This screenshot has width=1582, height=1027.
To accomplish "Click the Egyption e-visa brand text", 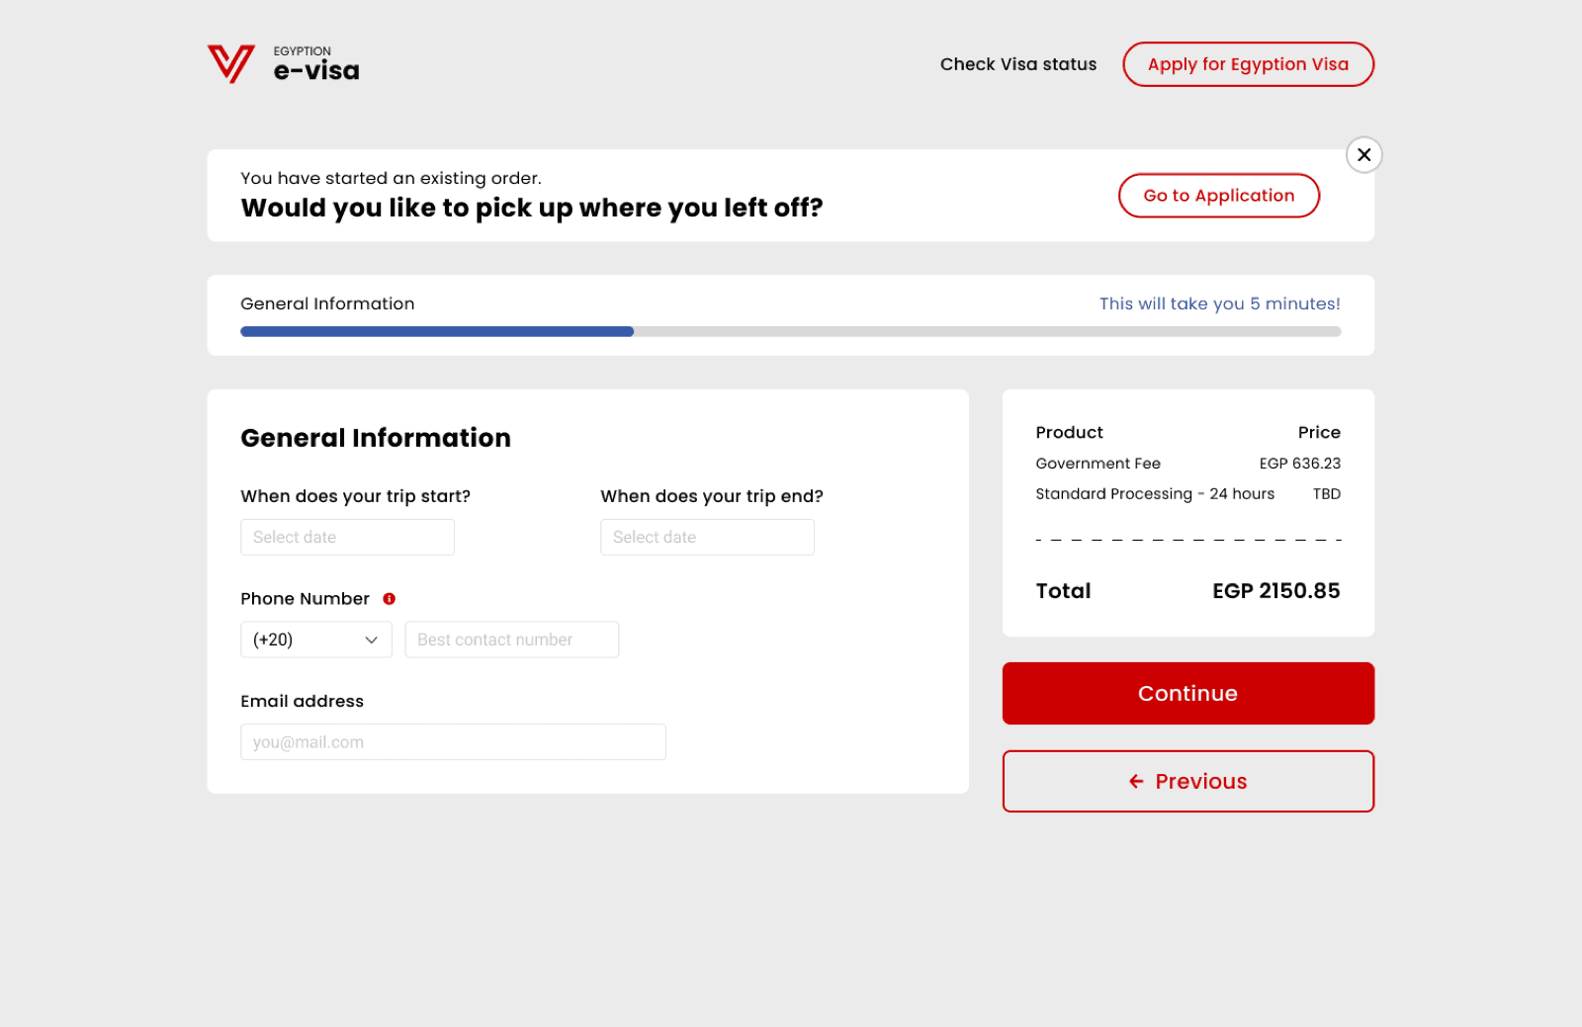I will 316,64.
